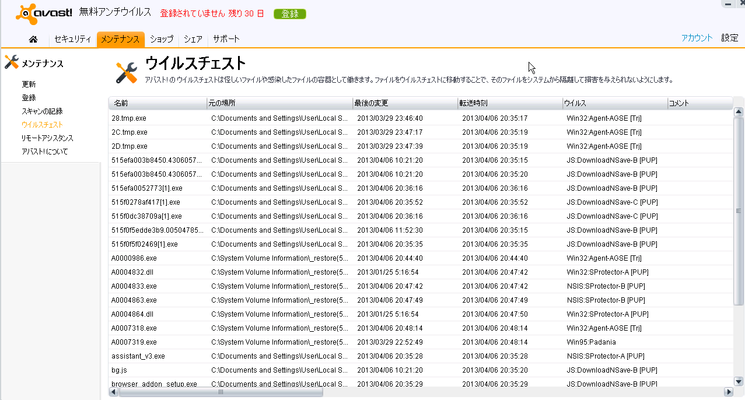Select file 515f0f5f02469[1].exe
This screenshot has height=400, width=745.
pyautogui.click(x=420, y=244)
